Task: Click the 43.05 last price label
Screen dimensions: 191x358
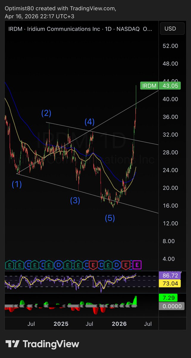Action: 170,86
